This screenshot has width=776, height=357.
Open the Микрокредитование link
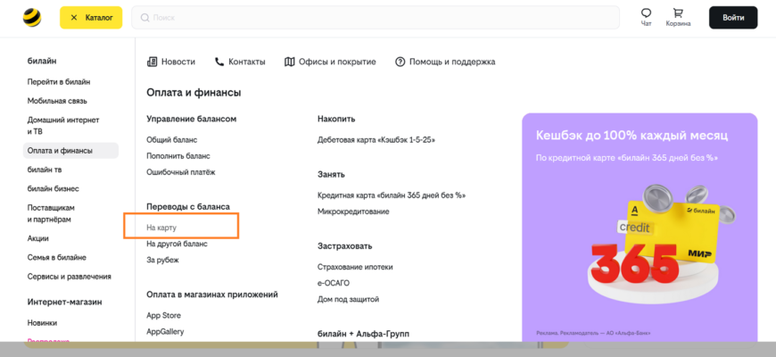click(353, 212)
